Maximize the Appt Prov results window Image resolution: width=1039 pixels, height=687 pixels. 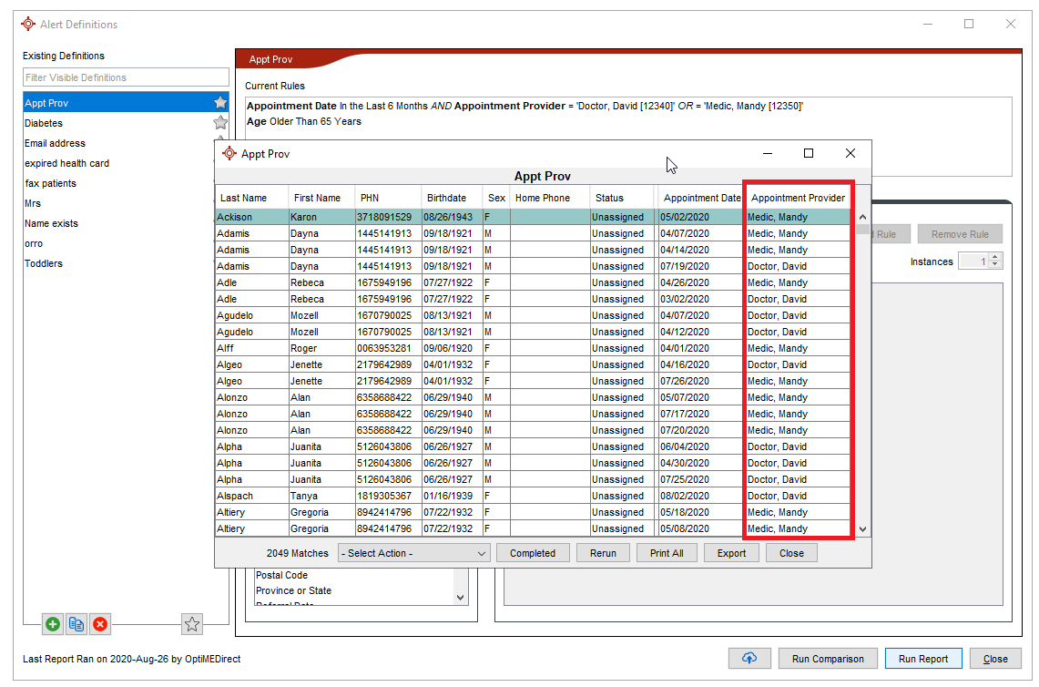(808, 154)
